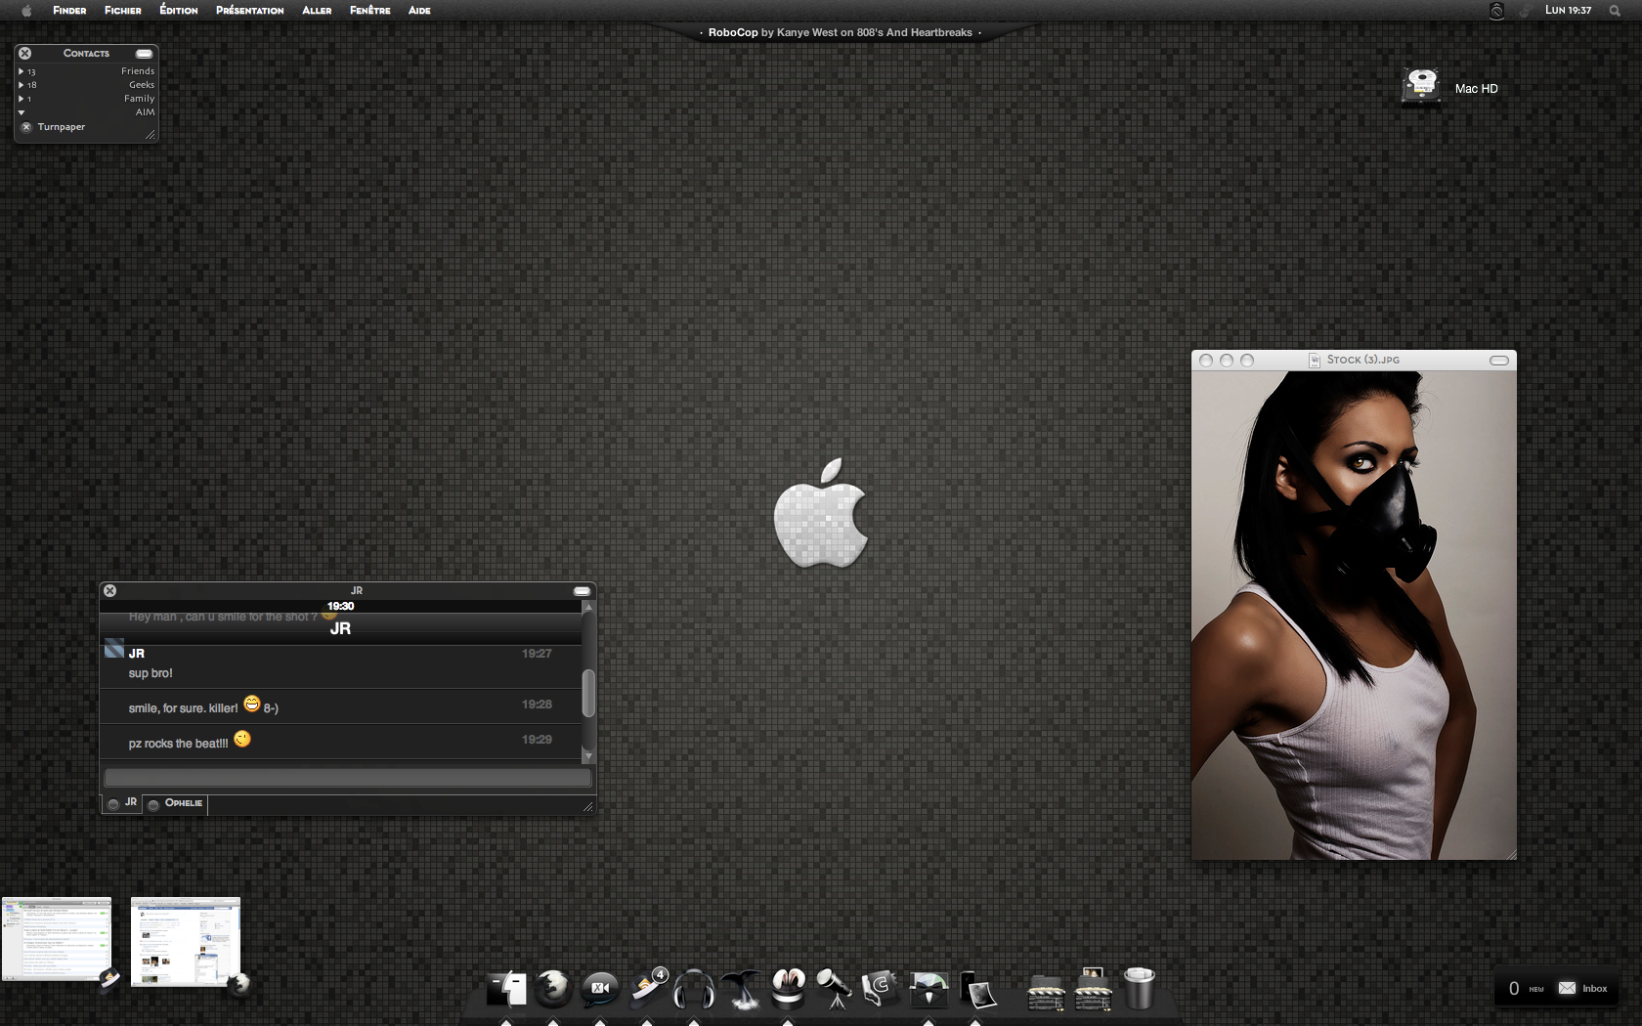Click the document proxy icon in Stock (3).jpg title

click(x=1315, y=360)
